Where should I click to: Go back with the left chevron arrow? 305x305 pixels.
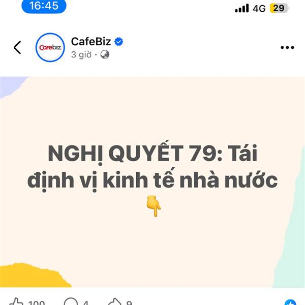[x=17, y=47]
